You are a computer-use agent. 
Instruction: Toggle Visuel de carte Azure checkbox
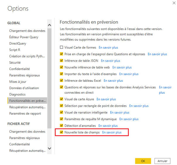click(x=61, y=99)
